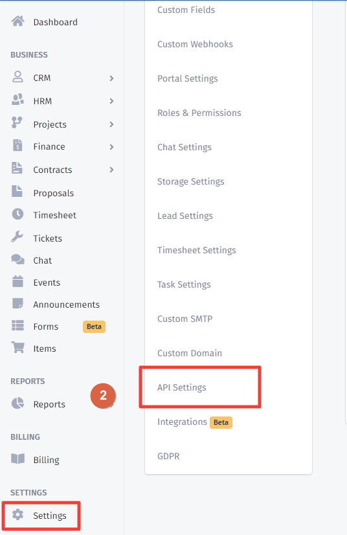The height and width of the screenshot is (535, 347).
Task: Expand the CRM submenu chevron
Action: coord(111,78)
